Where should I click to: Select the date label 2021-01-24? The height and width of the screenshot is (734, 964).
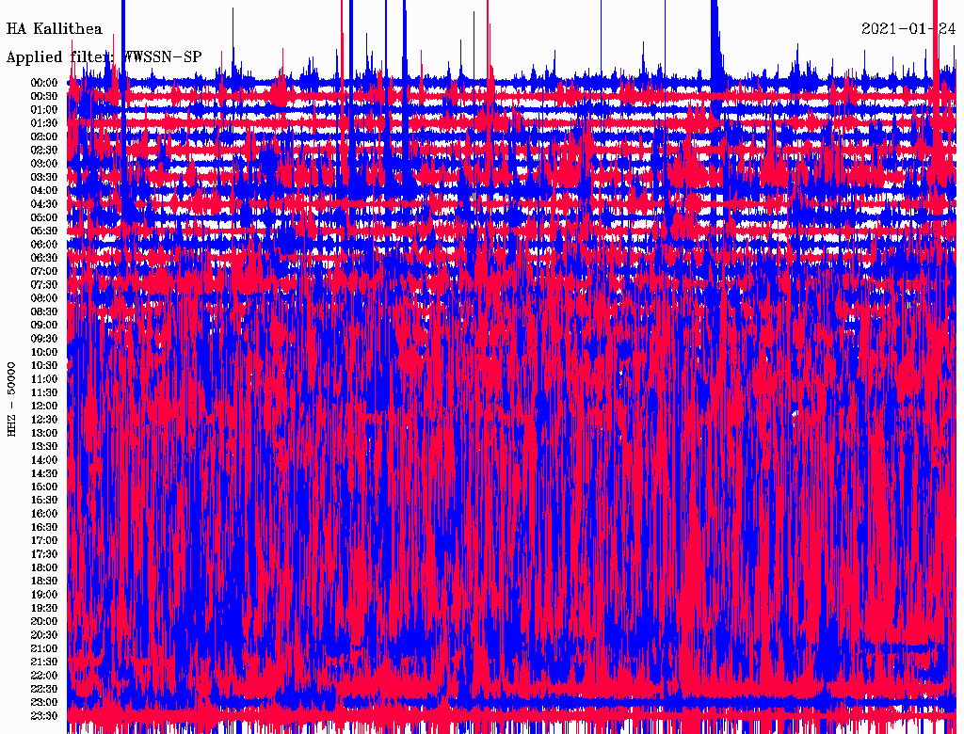(x=908, y=29)
